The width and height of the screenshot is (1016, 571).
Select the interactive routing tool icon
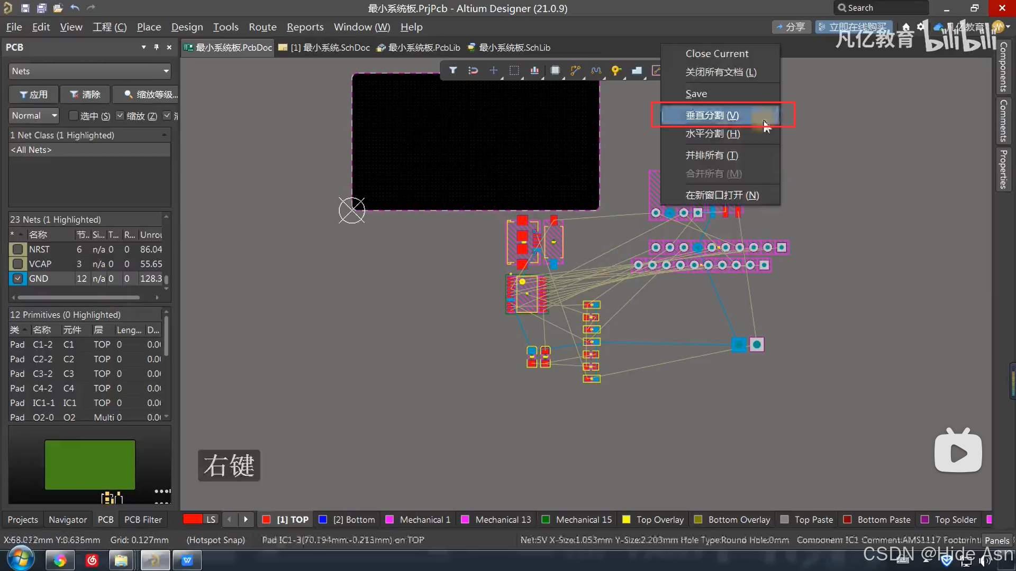coord(575,70)
